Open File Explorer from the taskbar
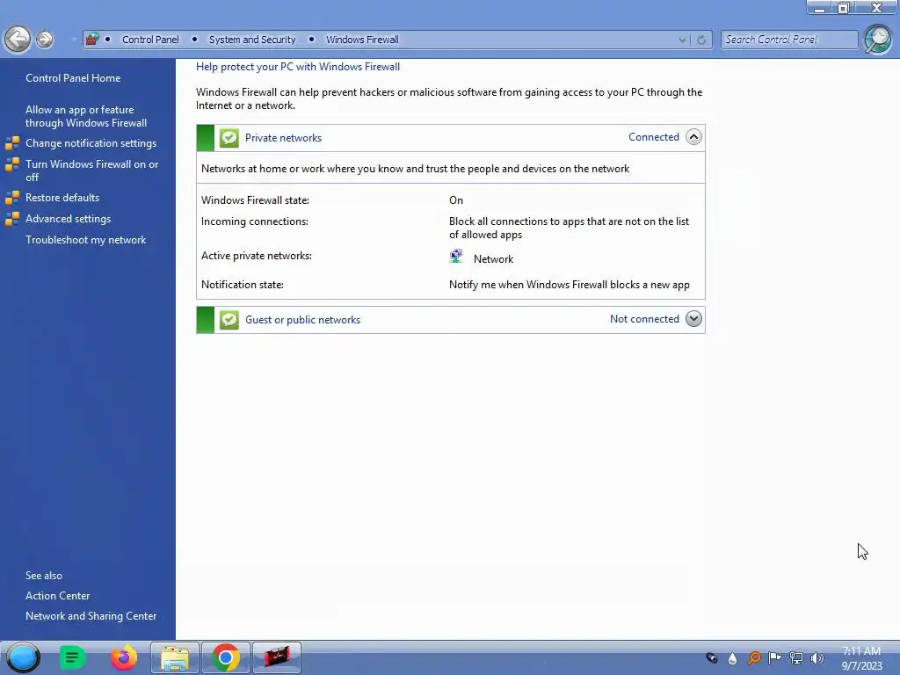This screenshot has height=675, width=900. tap(175, 657)
